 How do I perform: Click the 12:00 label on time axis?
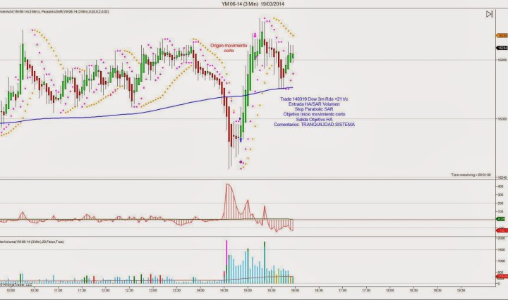[x=105, y=289]
